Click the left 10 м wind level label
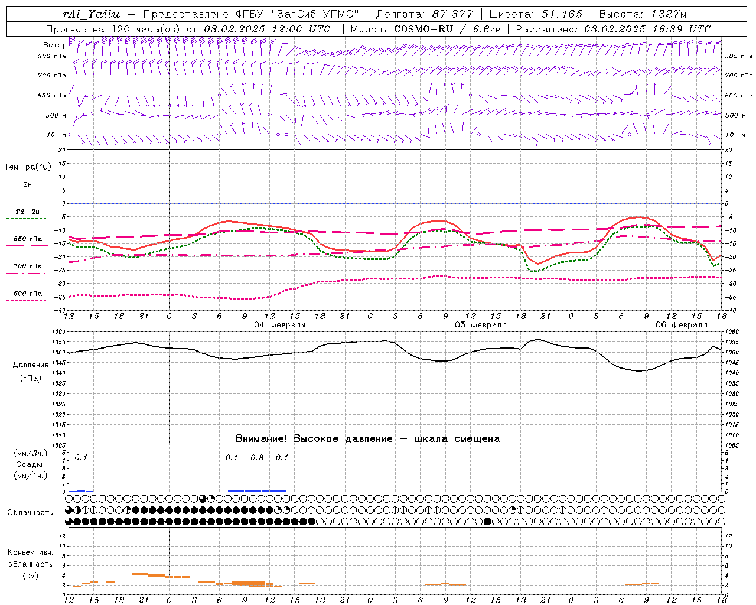 pos(57,135)
